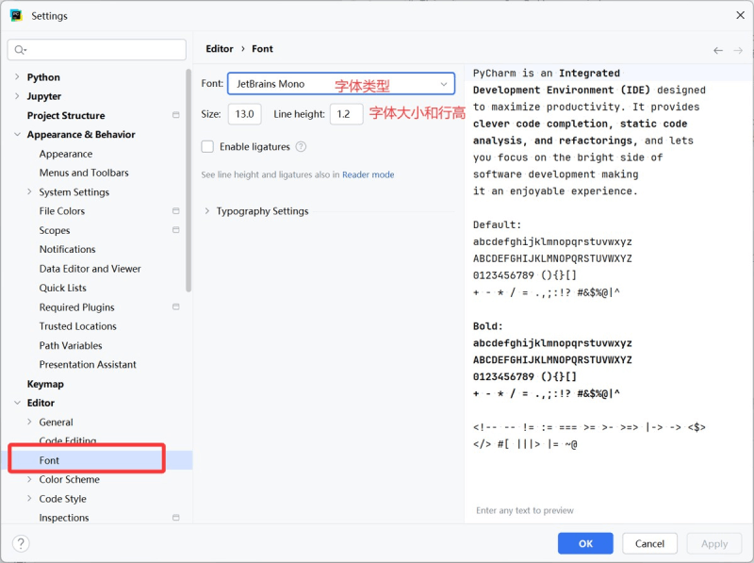Image resolution: width=754 pixels, height=563 pixels.
Task: Open Menus and Toolbars settings
Action: click(x=84, y=173)
